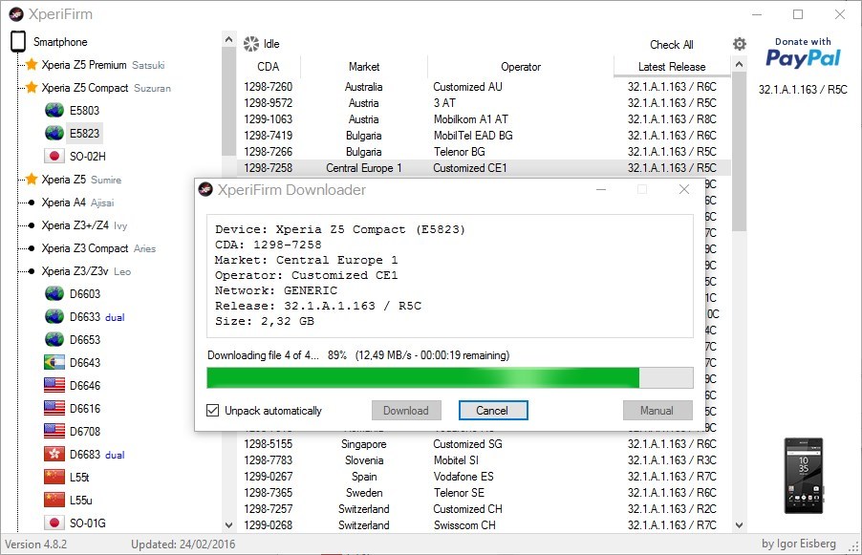Click the XperiFirm logo in main title bar
This screenshot has width=862, height=555.
coord(16,14)
